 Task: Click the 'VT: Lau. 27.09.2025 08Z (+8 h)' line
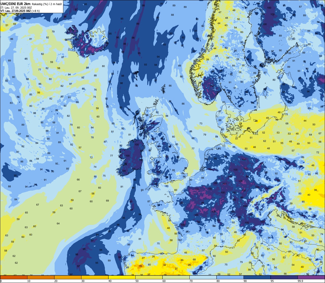20,11
